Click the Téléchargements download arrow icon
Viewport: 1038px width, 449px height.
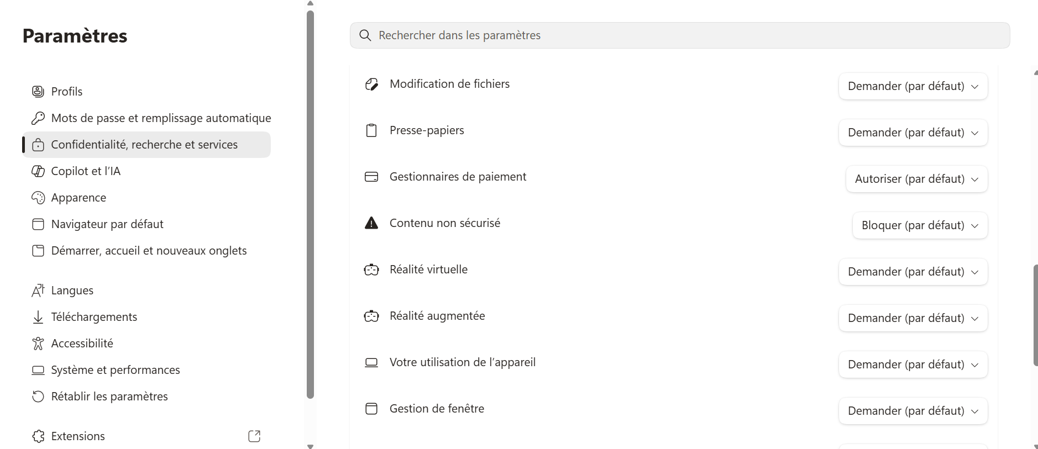(38, 317)
